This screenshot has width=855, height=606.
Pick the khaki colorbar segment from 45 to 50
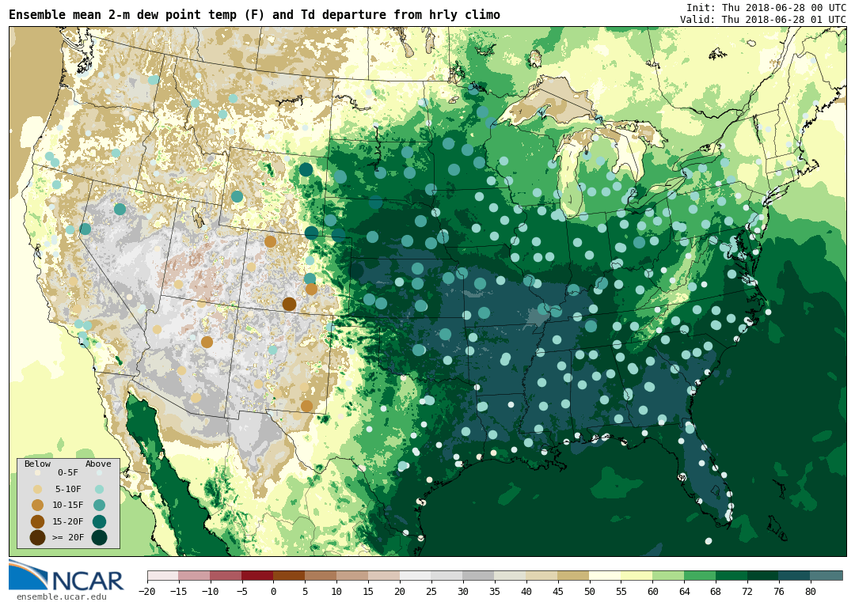click(574, 575)
